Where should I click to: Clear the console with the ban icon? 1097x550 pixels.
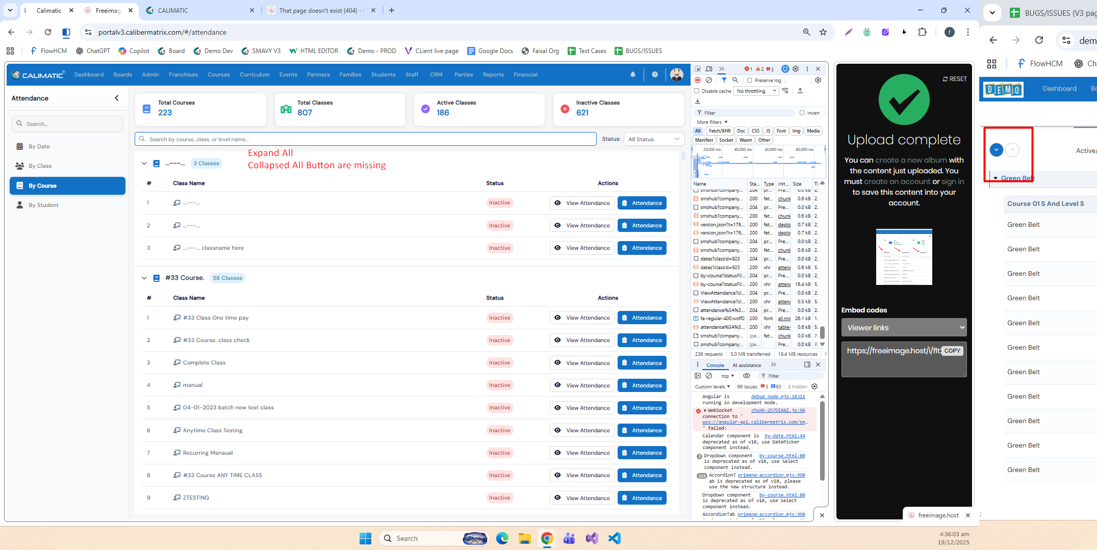tap(709, 376)
